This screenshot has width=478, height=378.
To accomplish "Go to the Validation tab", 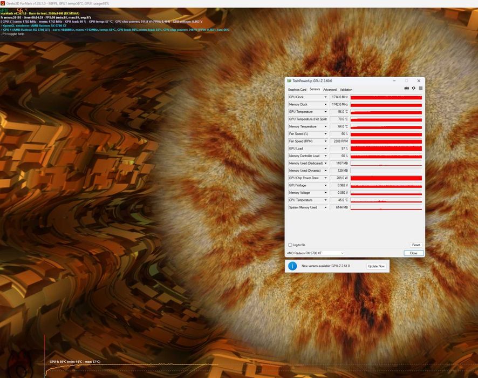I will pyautogui.click(x=346, y=90).
